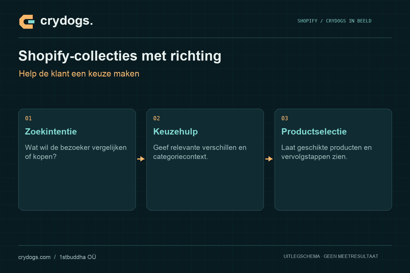Click text Laat geschikte producten en vervolgstappen zien.
Viewport: 410px width, 273px height.
pos(327,152)
